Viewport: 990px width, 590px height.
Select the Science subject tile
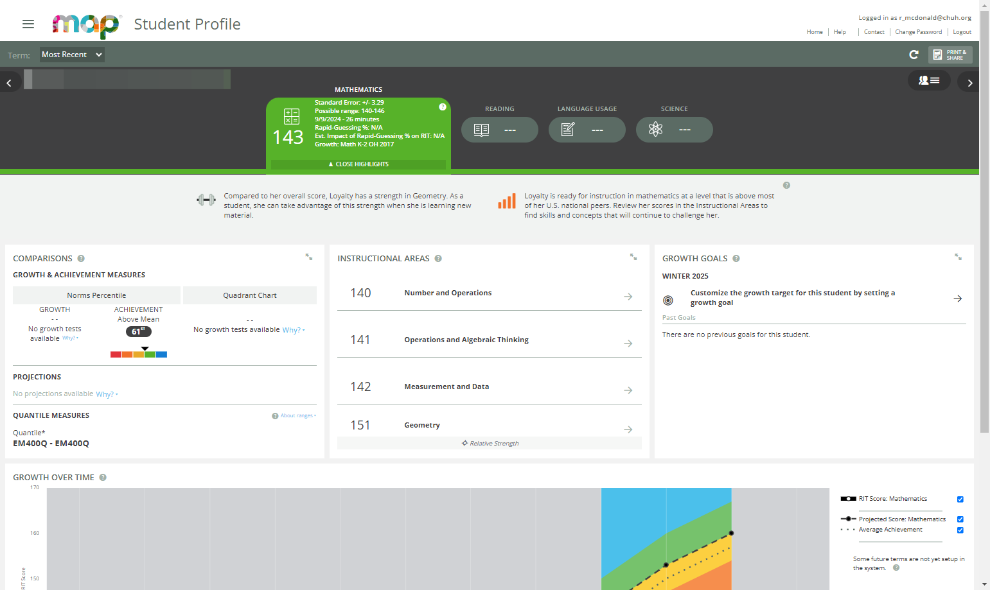(x=675, y=130)
